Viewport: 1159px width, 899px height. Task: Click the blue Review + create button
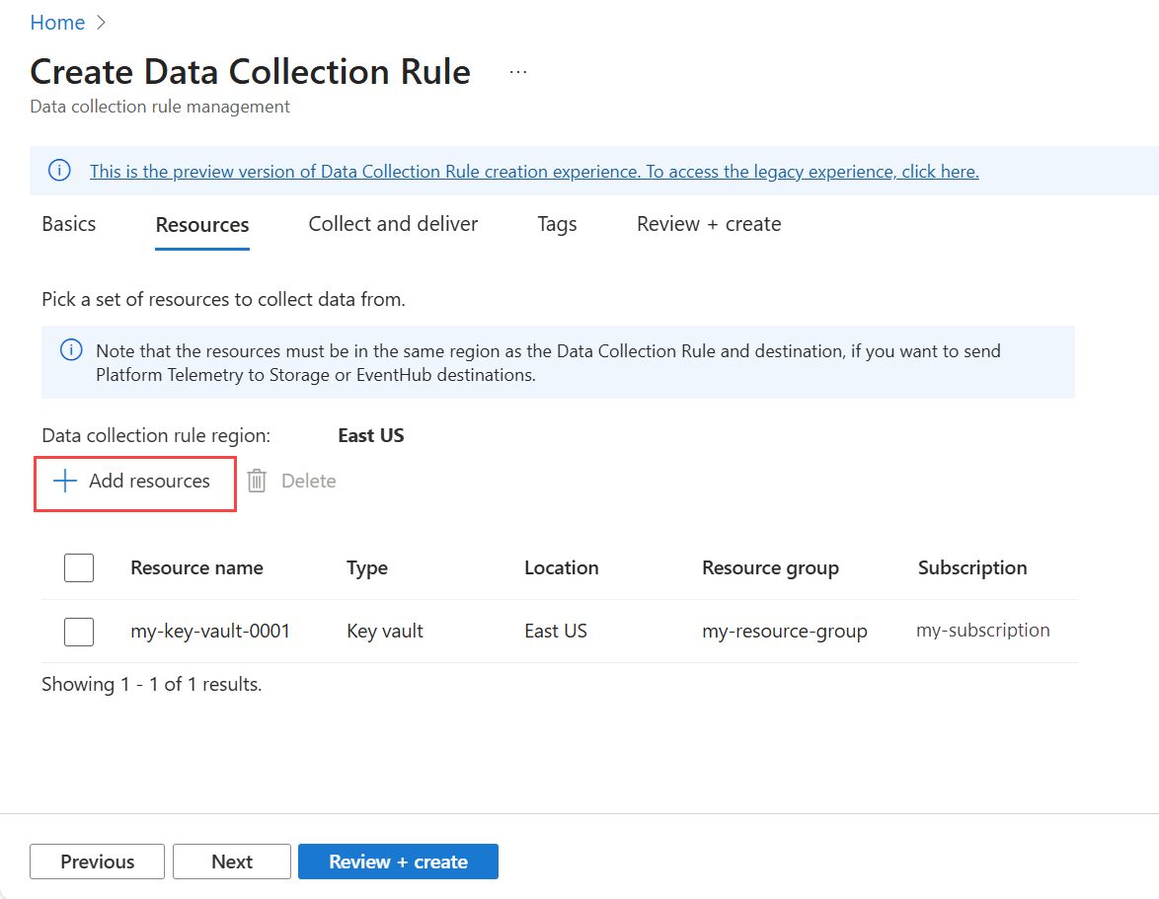398,862
